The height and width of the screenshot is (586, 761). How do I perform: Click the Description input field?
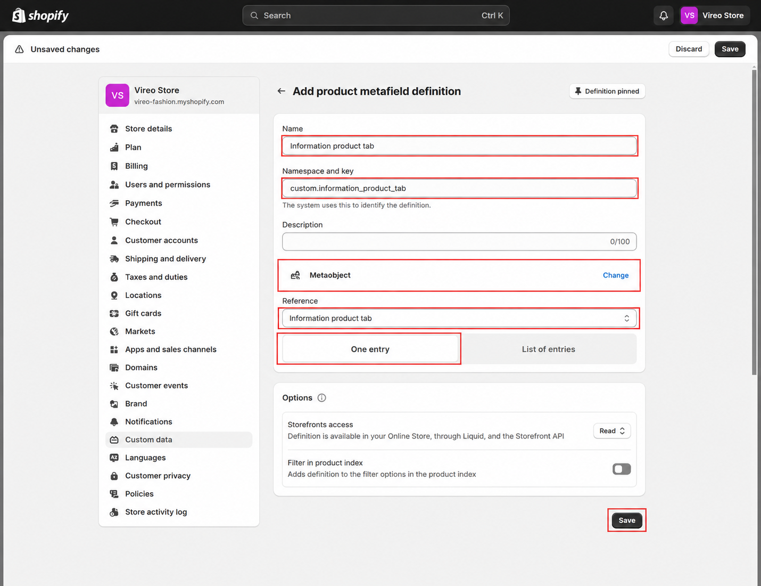tap(459, 242)
